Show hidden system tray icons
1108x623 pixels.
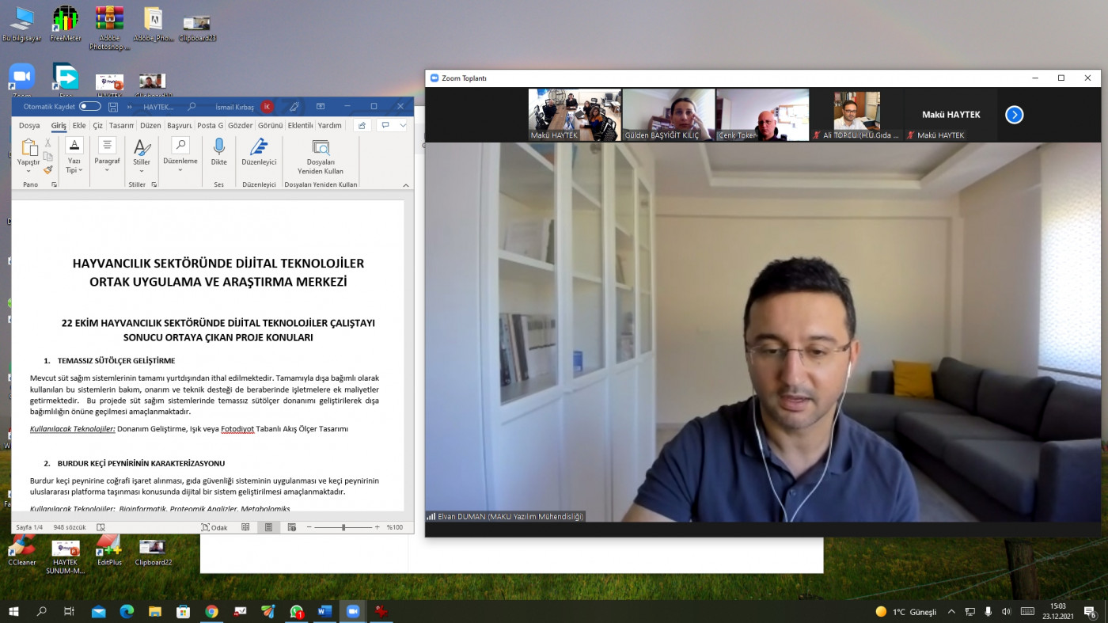click(x=951, y=611)
